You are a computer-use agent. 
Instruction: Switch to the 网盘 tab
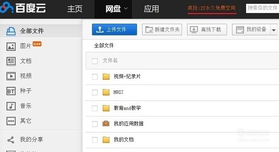pyautogui.click(x=113, y=9)
